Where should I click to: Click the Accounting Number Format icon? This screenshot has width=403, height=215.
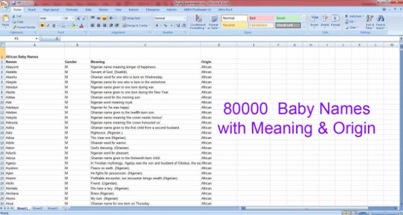(x=158, y=25)
